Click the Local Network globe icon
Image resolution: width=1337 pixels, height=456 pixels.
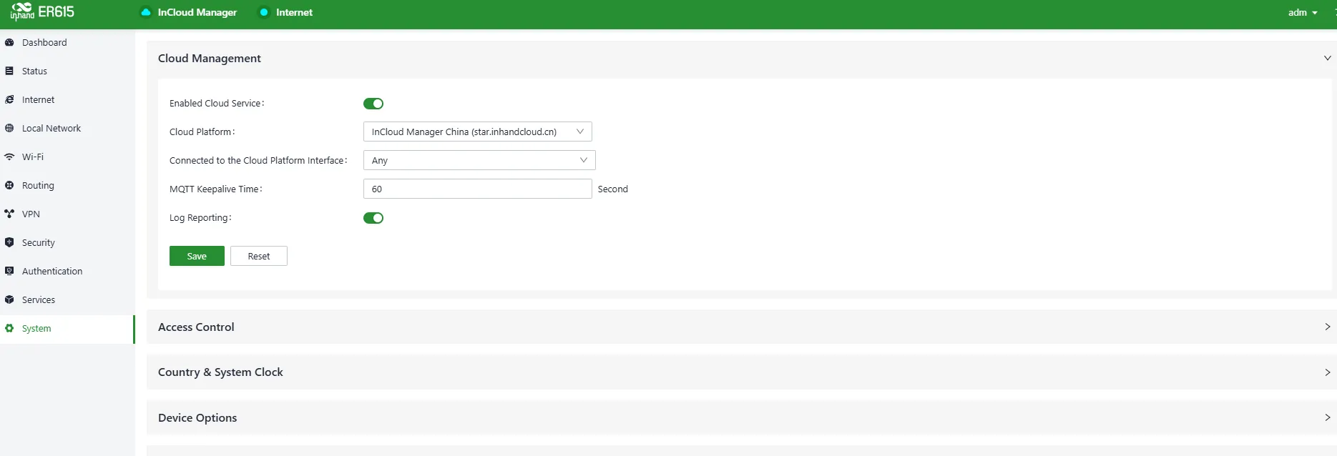click(9, 128)
